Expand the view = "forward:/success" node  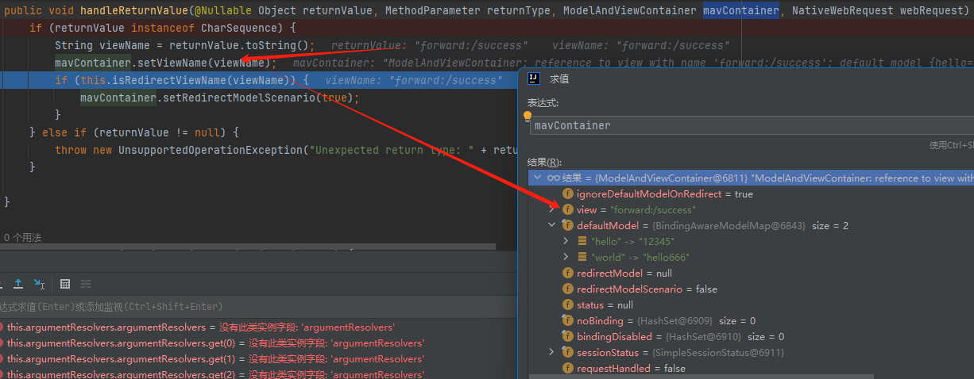click(x=552, y=209)
